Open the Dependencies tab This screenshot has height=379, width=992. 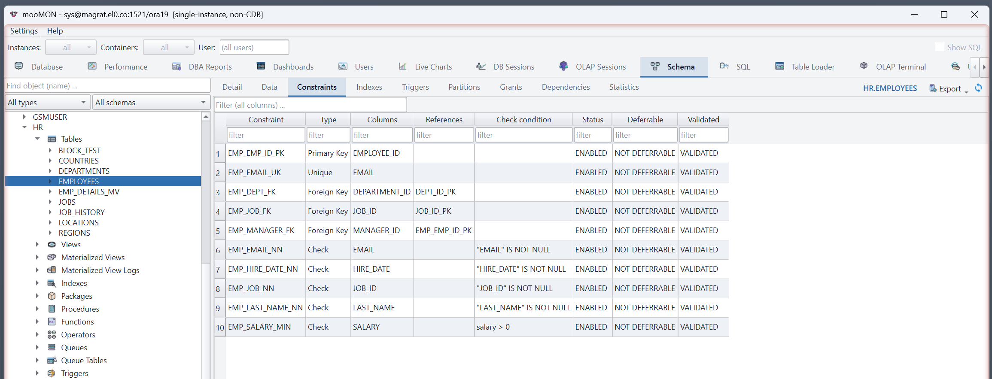click(566, 87)
